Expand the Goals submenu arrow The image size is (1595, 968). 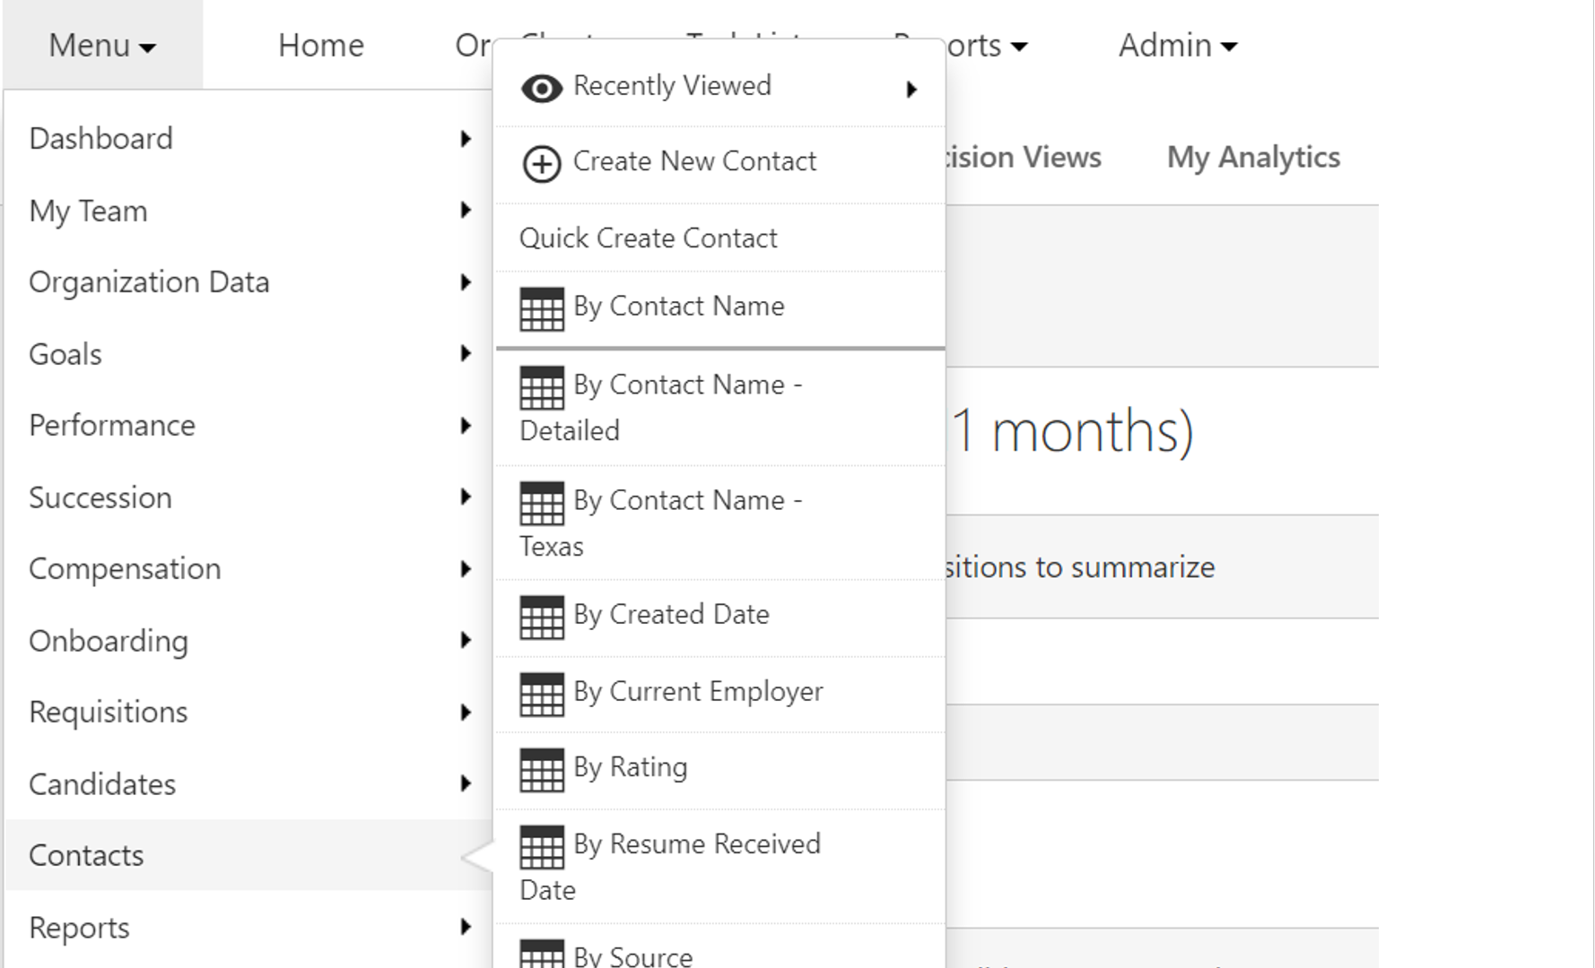click(x=466, y=354)
